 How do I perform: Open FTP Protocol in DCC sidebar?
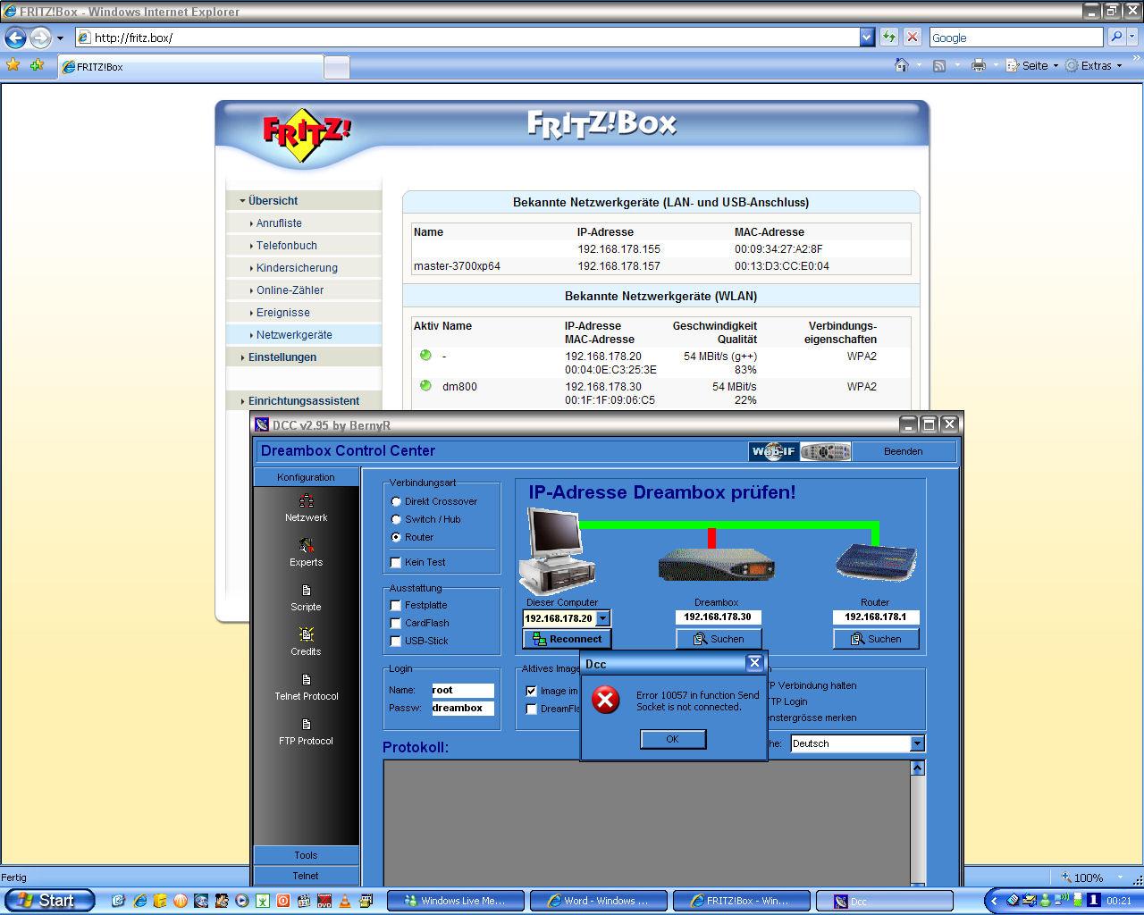306,731
